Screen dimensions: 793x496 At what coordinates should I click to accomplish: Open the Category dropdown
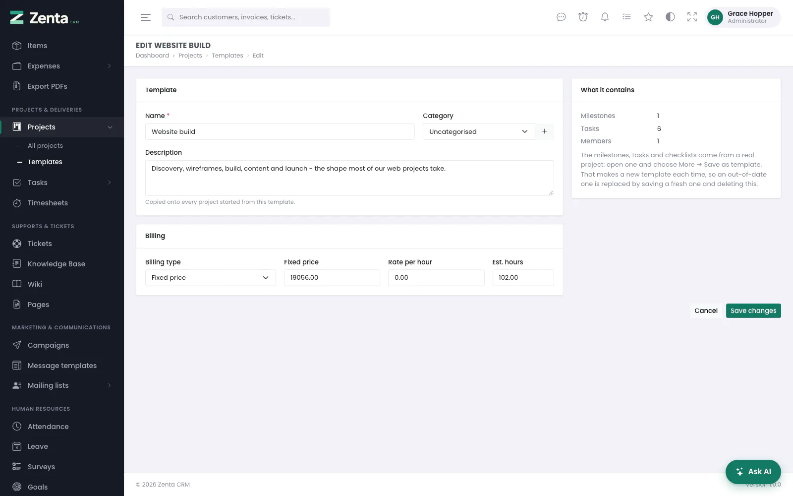click(x=479, y=131)
